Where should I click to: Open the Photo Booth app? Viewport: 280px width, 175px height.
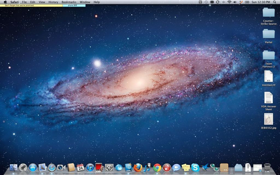click(100, 167)
